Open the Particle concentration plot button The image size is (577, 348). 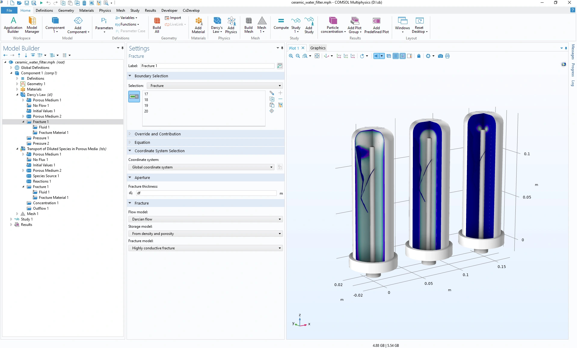tap(333, 25)
